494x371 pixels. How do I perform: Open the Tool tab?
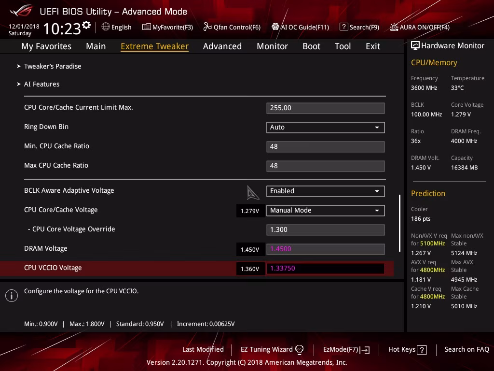(x=343, y=46)
